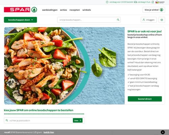Open the bekijk hier recall link
This screenshot has width=169, height=135.
(x=49, y=132)
